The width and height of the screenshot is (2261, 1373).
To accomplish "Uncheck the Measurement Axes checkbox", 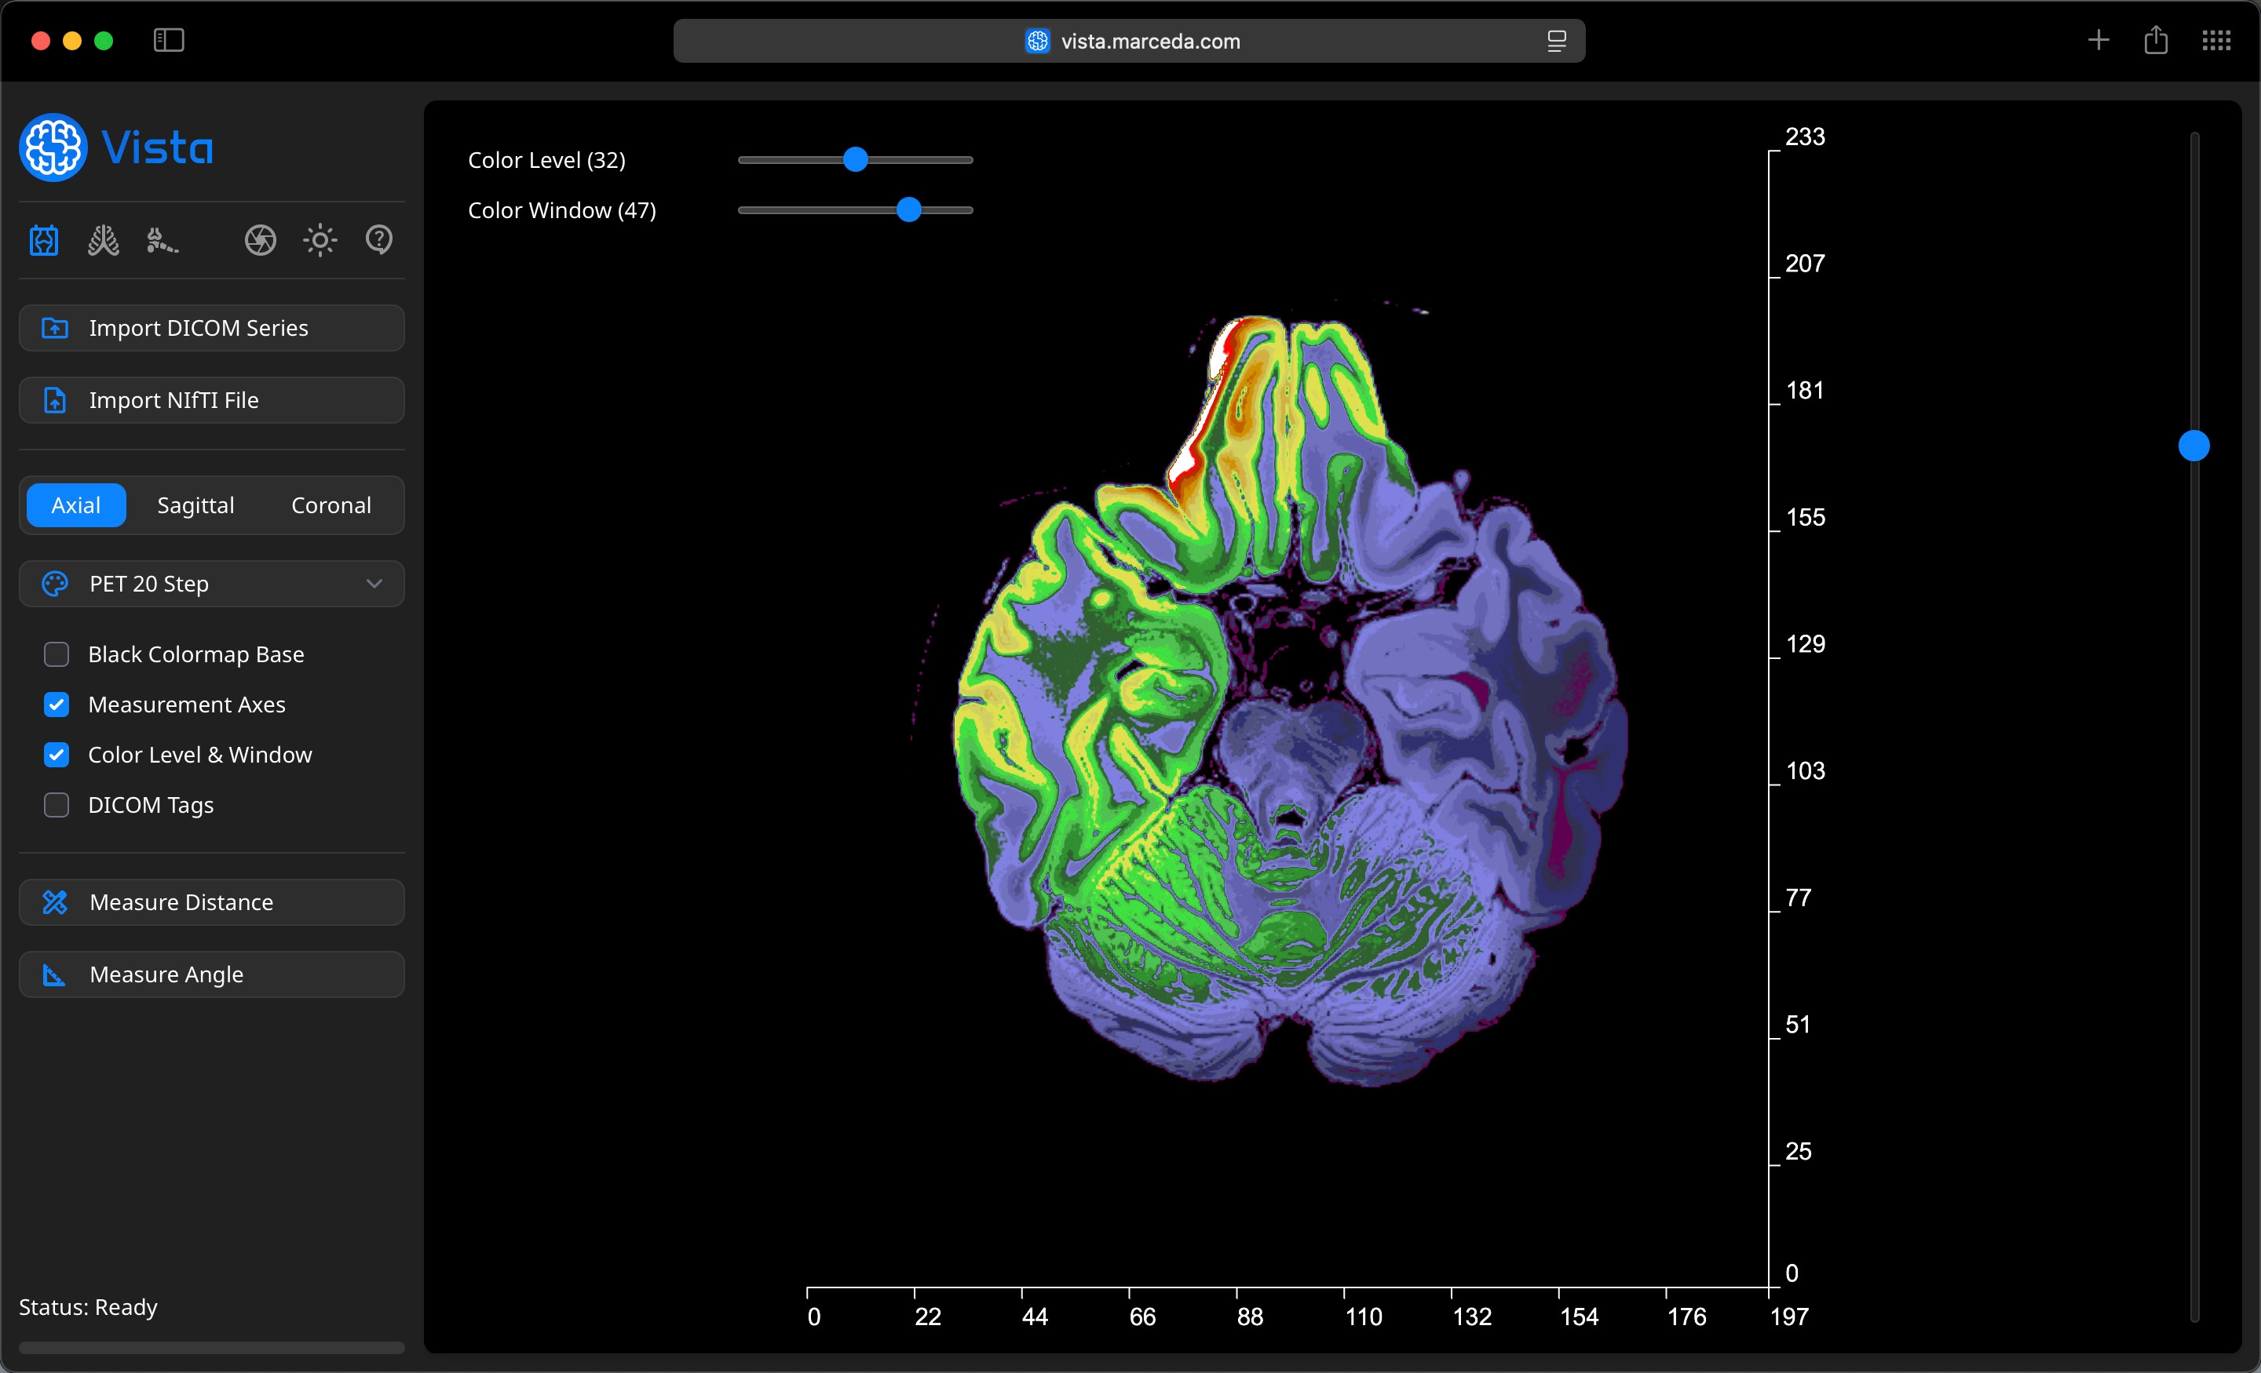I will [57, 705].
